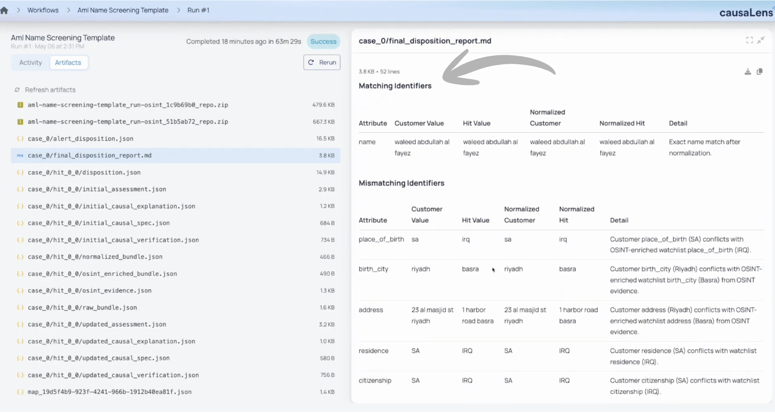Collapse the report preview panel
The image size is (775, 414).
[761, 40]
